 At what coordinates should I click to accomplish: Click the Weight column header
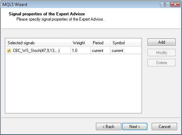(x=81, y=43)
